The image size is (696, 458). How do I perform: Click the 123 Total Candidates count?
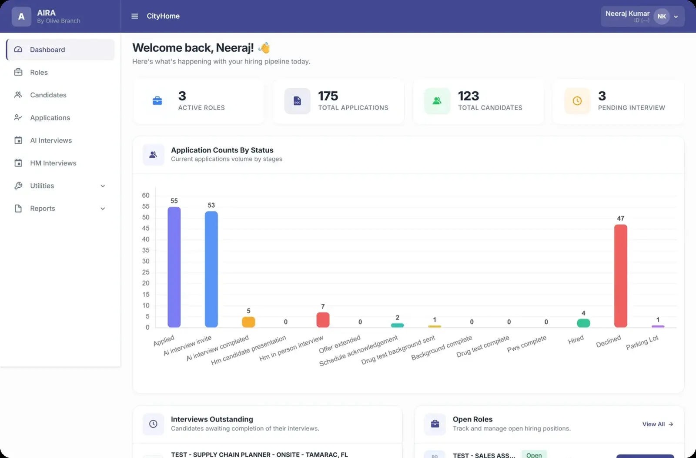coord(468,96)
